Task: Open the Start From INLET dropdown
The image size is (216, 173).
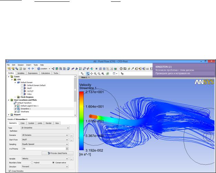Action: [x=45, y=140]
